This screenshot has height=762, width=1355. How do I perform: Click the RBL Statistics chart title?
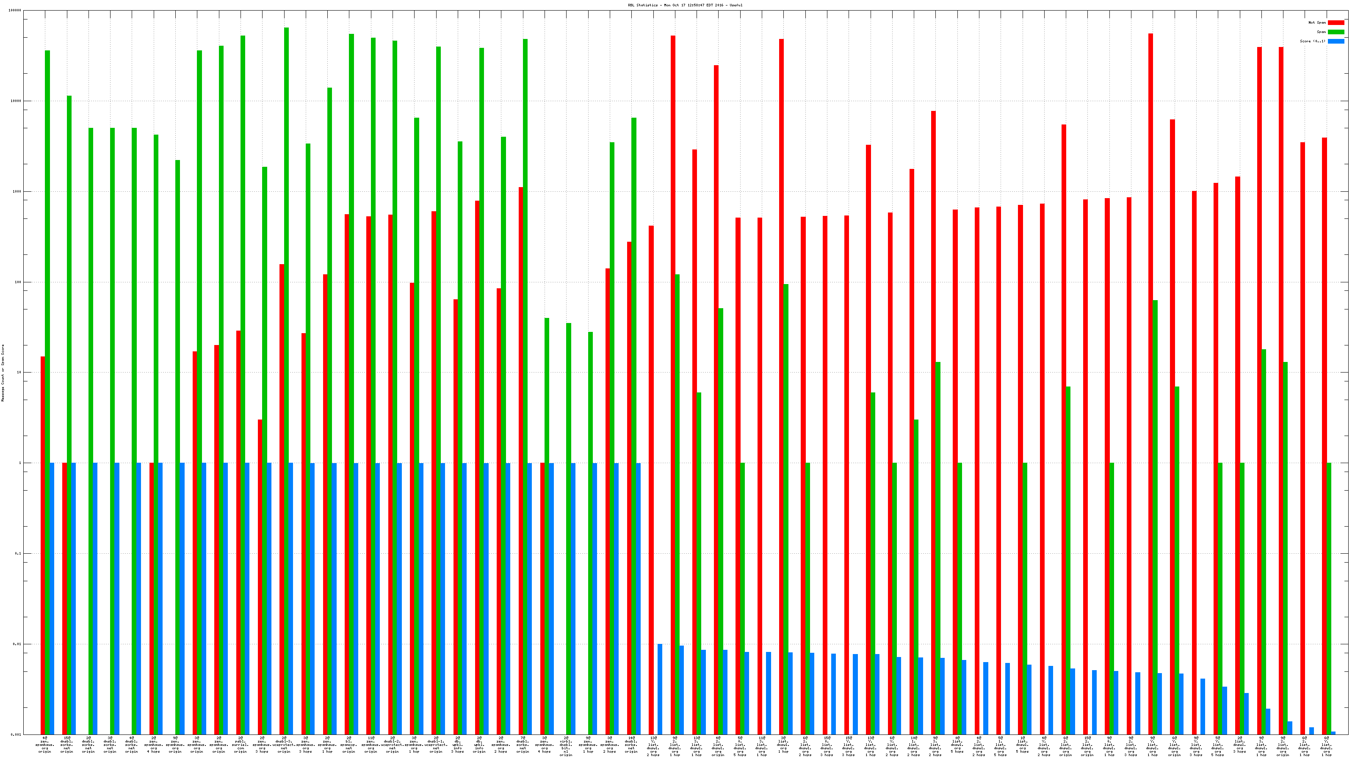(685, 5)
